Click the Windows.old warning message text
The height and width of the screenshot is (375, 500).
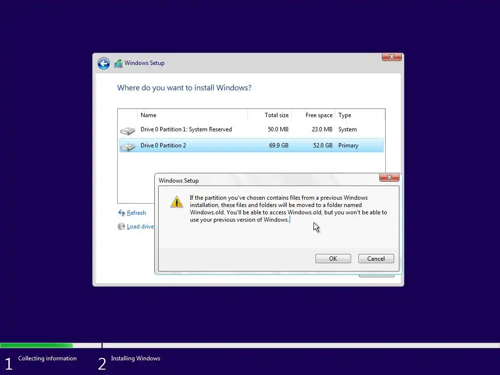288,208
